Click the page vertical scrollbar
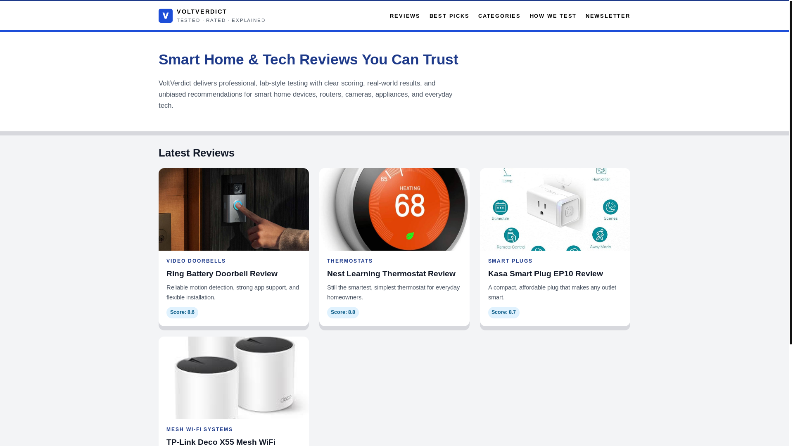The height and width of the screenshot is (446, 793). tap(791, 173)
